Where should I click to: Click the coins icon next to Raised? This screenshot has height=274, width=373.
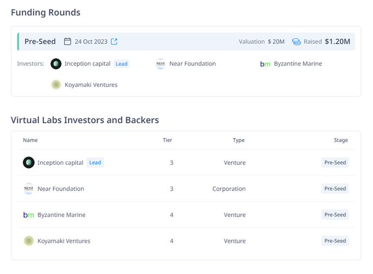pyautogui.click(x=296, y=42)
